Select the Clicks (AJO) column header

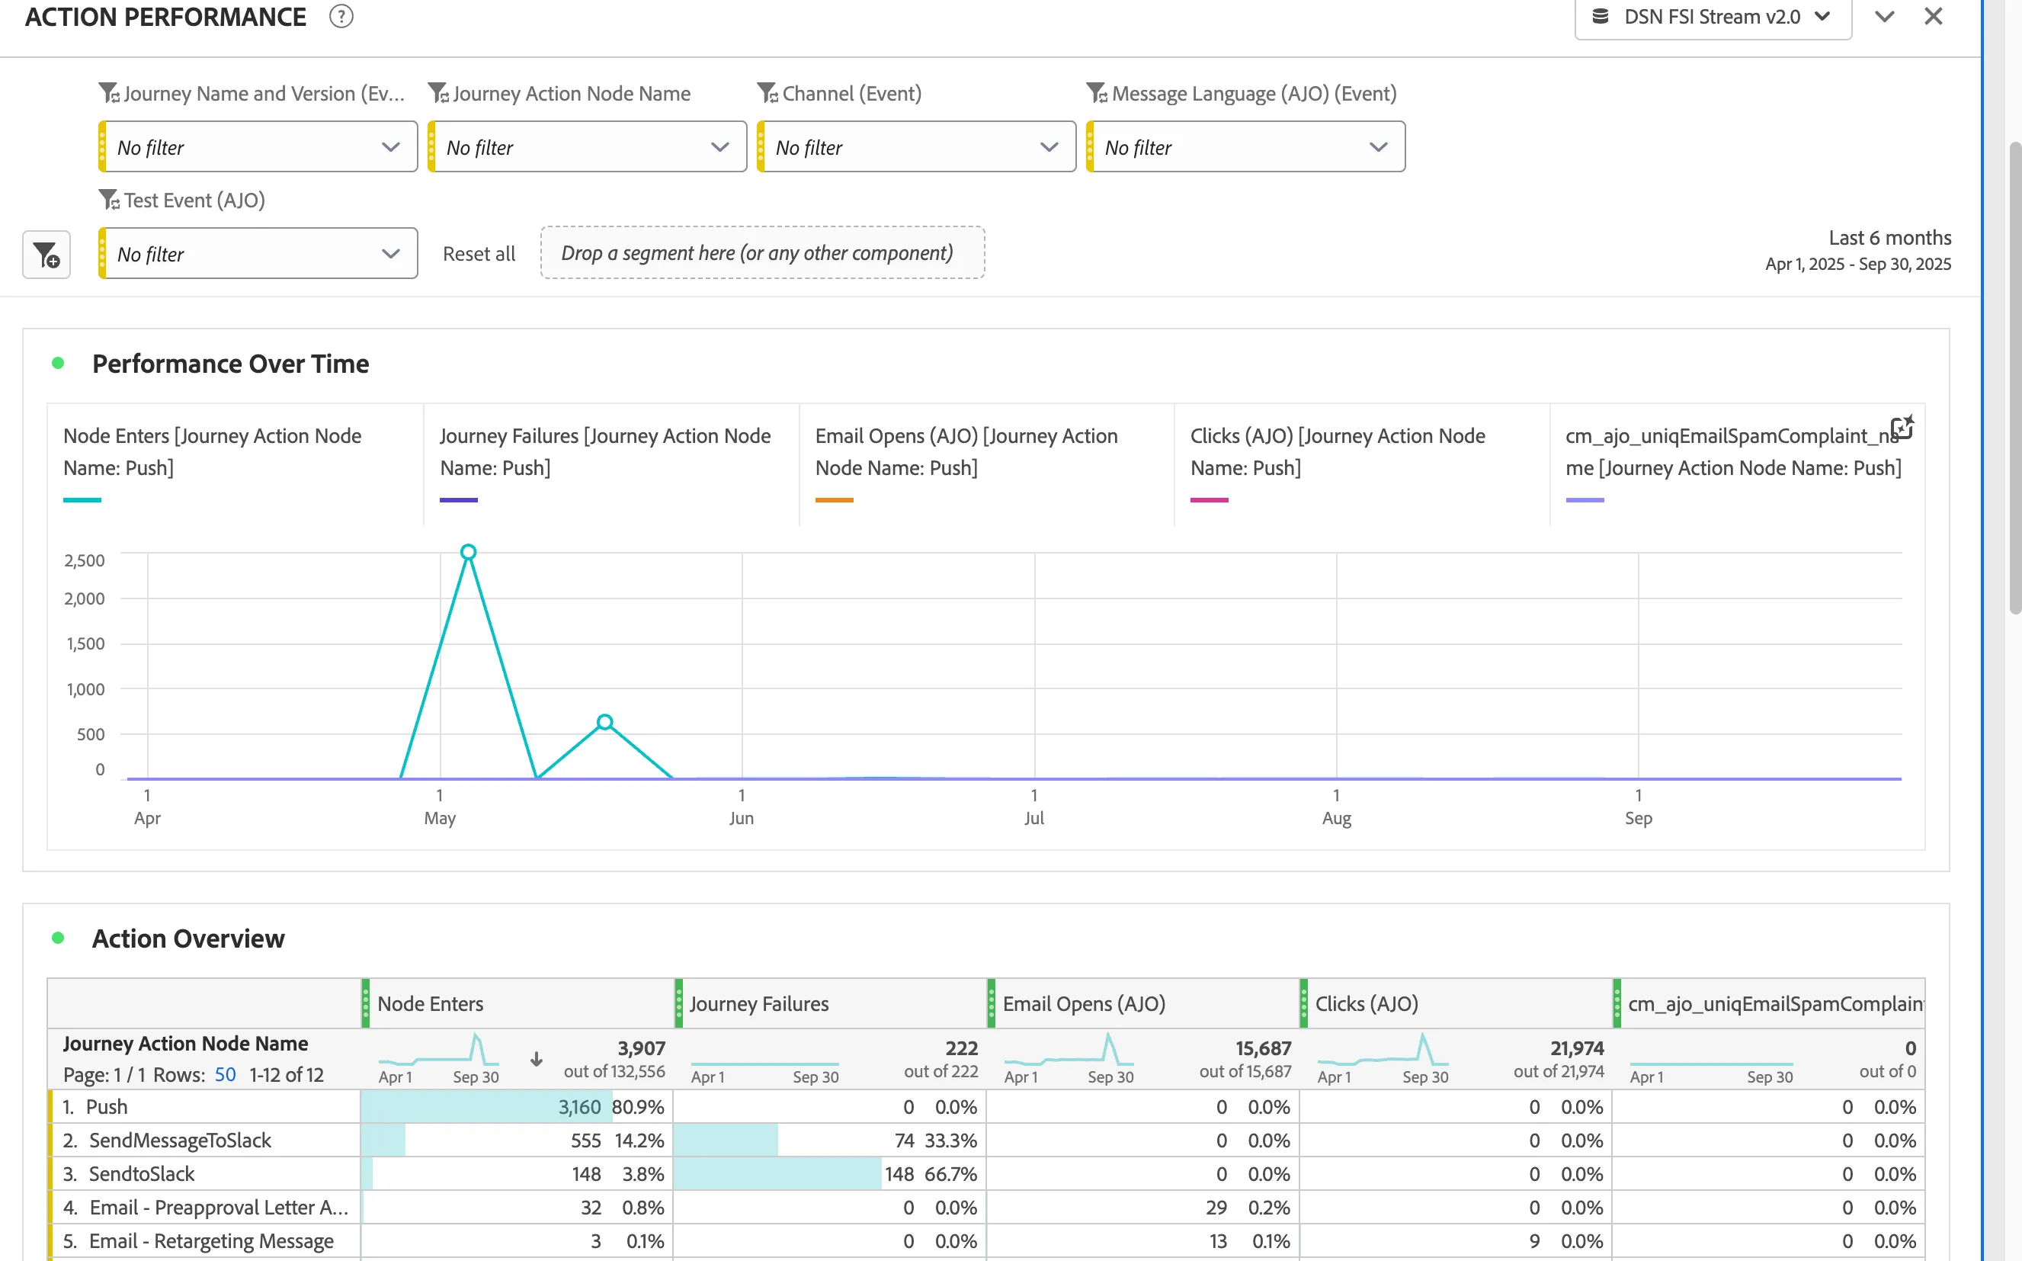1456,1003
